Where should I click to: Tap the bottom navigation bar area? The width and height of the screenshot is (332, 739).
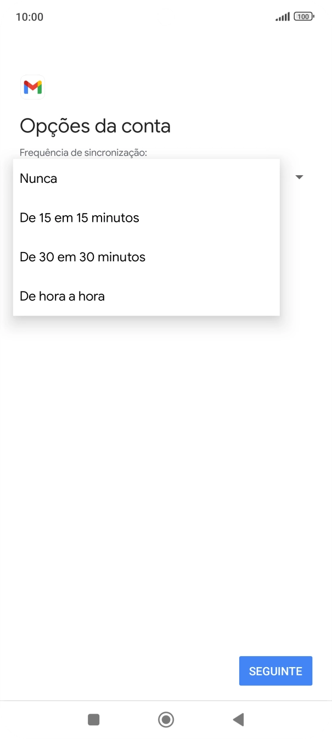coord(166,719)
